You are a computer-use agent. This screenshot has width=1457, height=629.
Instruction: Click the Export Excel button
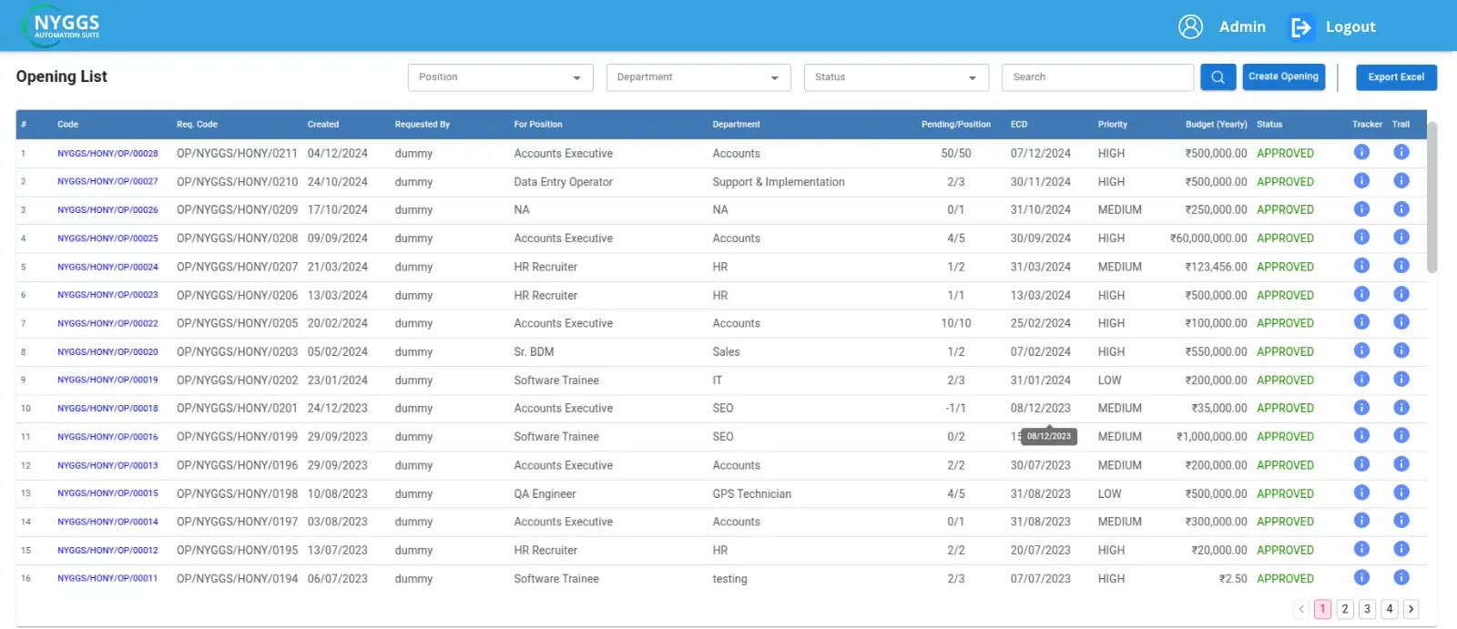(1396, 77)
